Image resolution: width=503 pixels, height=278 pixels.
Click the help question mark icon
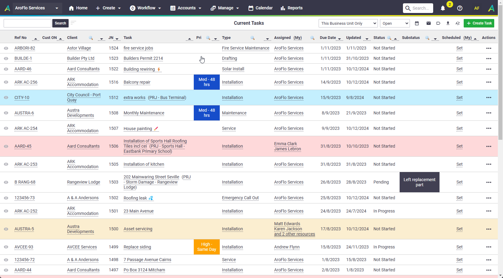(460, 8)
